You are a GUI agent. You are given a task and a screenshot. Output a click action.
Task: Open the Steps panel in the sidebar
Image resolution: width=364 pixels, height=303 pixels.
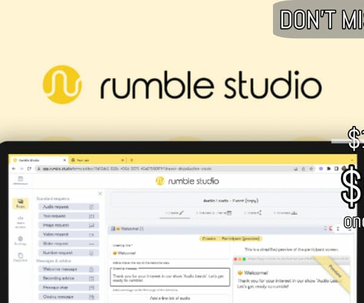click(x=20, y=204)
